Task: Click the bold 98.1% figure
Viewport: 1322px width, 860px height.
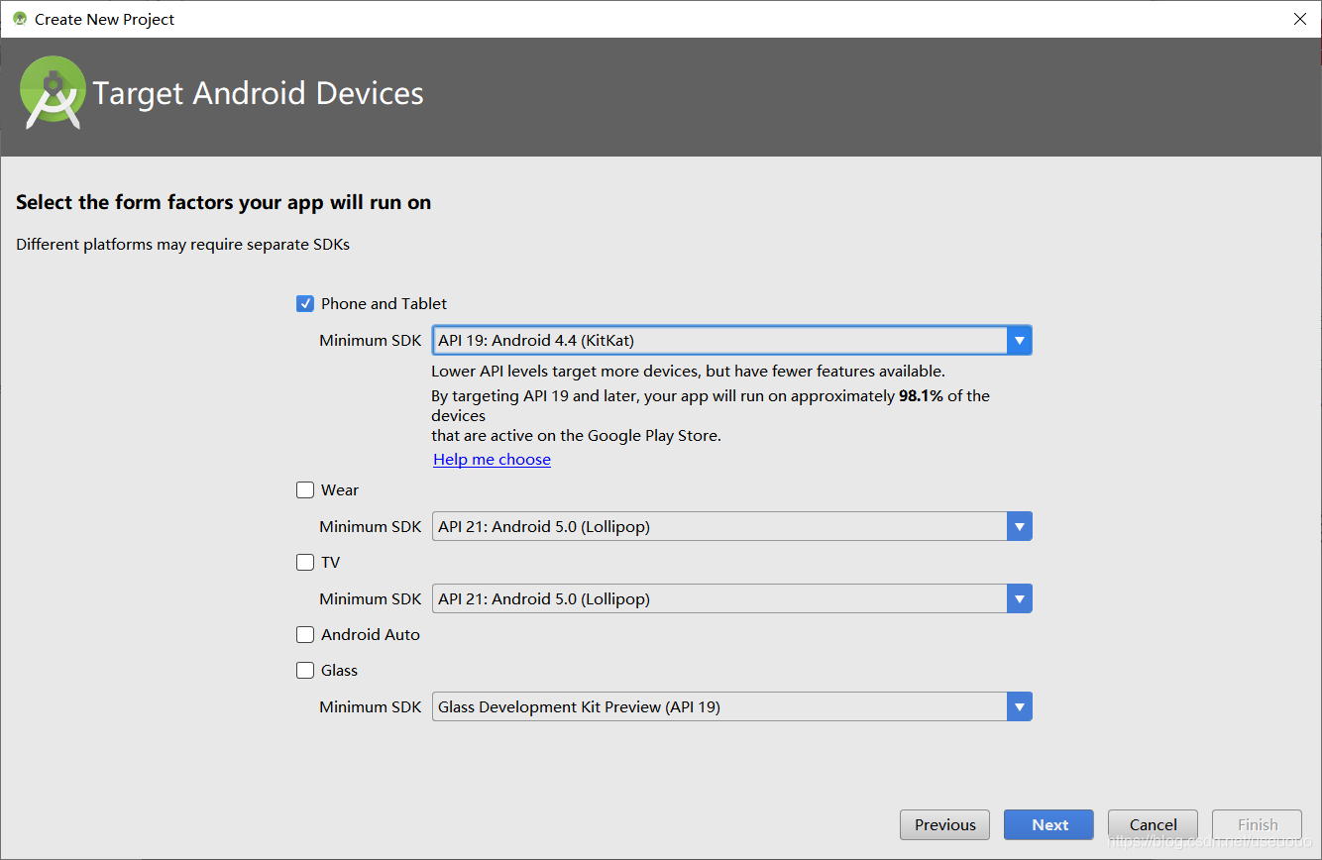Action: [921, 396]
